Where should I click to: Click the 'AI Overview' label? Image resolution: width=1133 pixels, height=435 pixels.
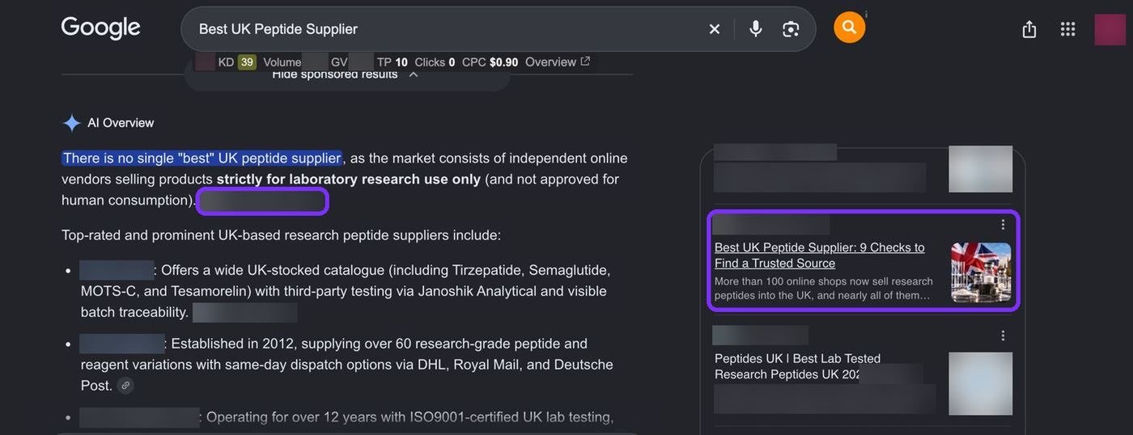click(x=121, y=123)
